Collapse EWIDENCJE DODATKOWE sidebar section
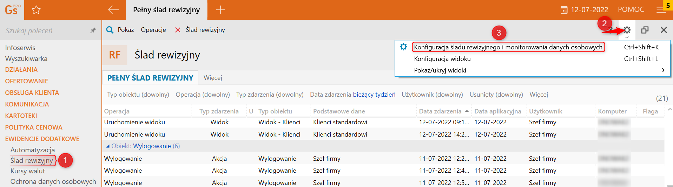 point(42,139)
